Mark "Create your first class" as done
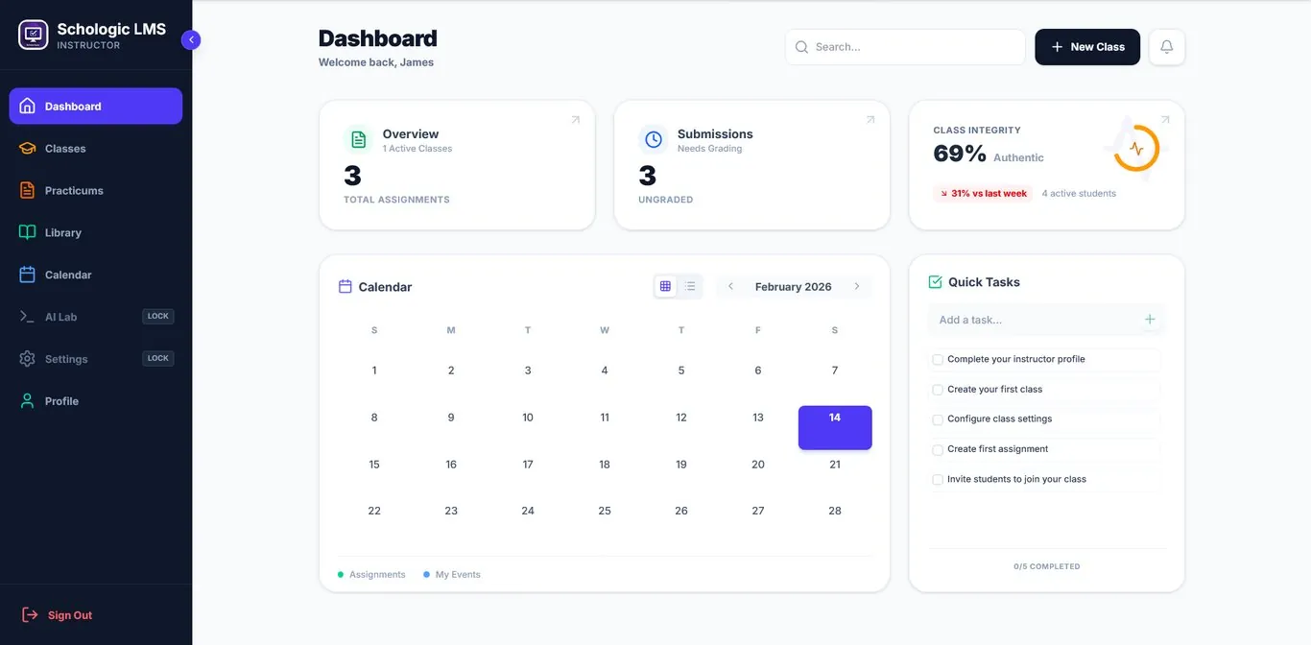 [937, 390]
